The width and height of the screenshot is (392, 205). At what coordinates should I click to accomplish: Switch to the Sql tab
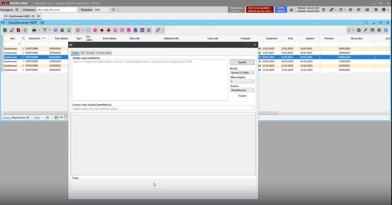pos(83,53)
